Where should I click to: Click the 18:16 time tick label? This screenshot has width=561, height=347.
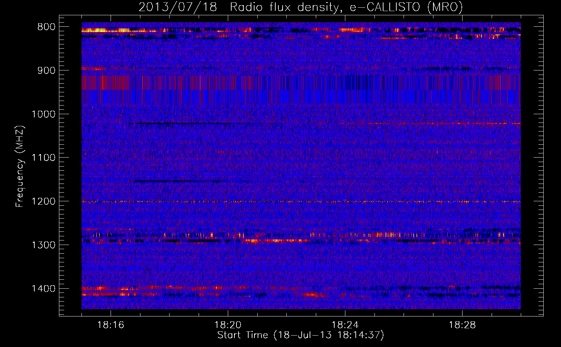coord(111,325)
